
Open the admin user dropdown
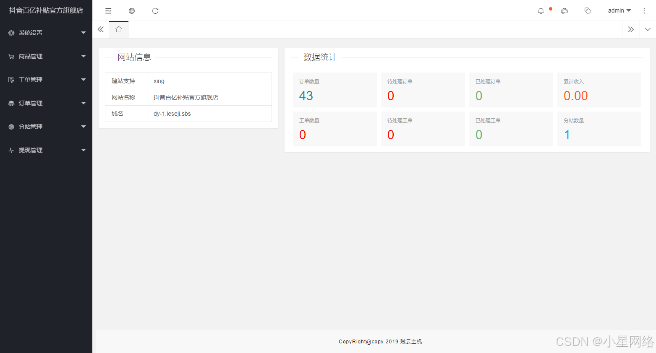pos(619,11)
